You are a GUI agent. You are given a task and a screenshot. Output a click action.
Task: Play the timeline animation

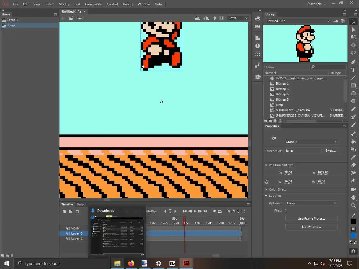pos(195,211)
